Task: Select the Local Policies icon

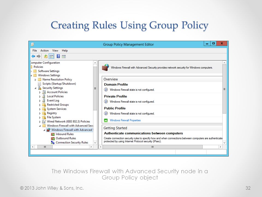Action: [44, 96]
